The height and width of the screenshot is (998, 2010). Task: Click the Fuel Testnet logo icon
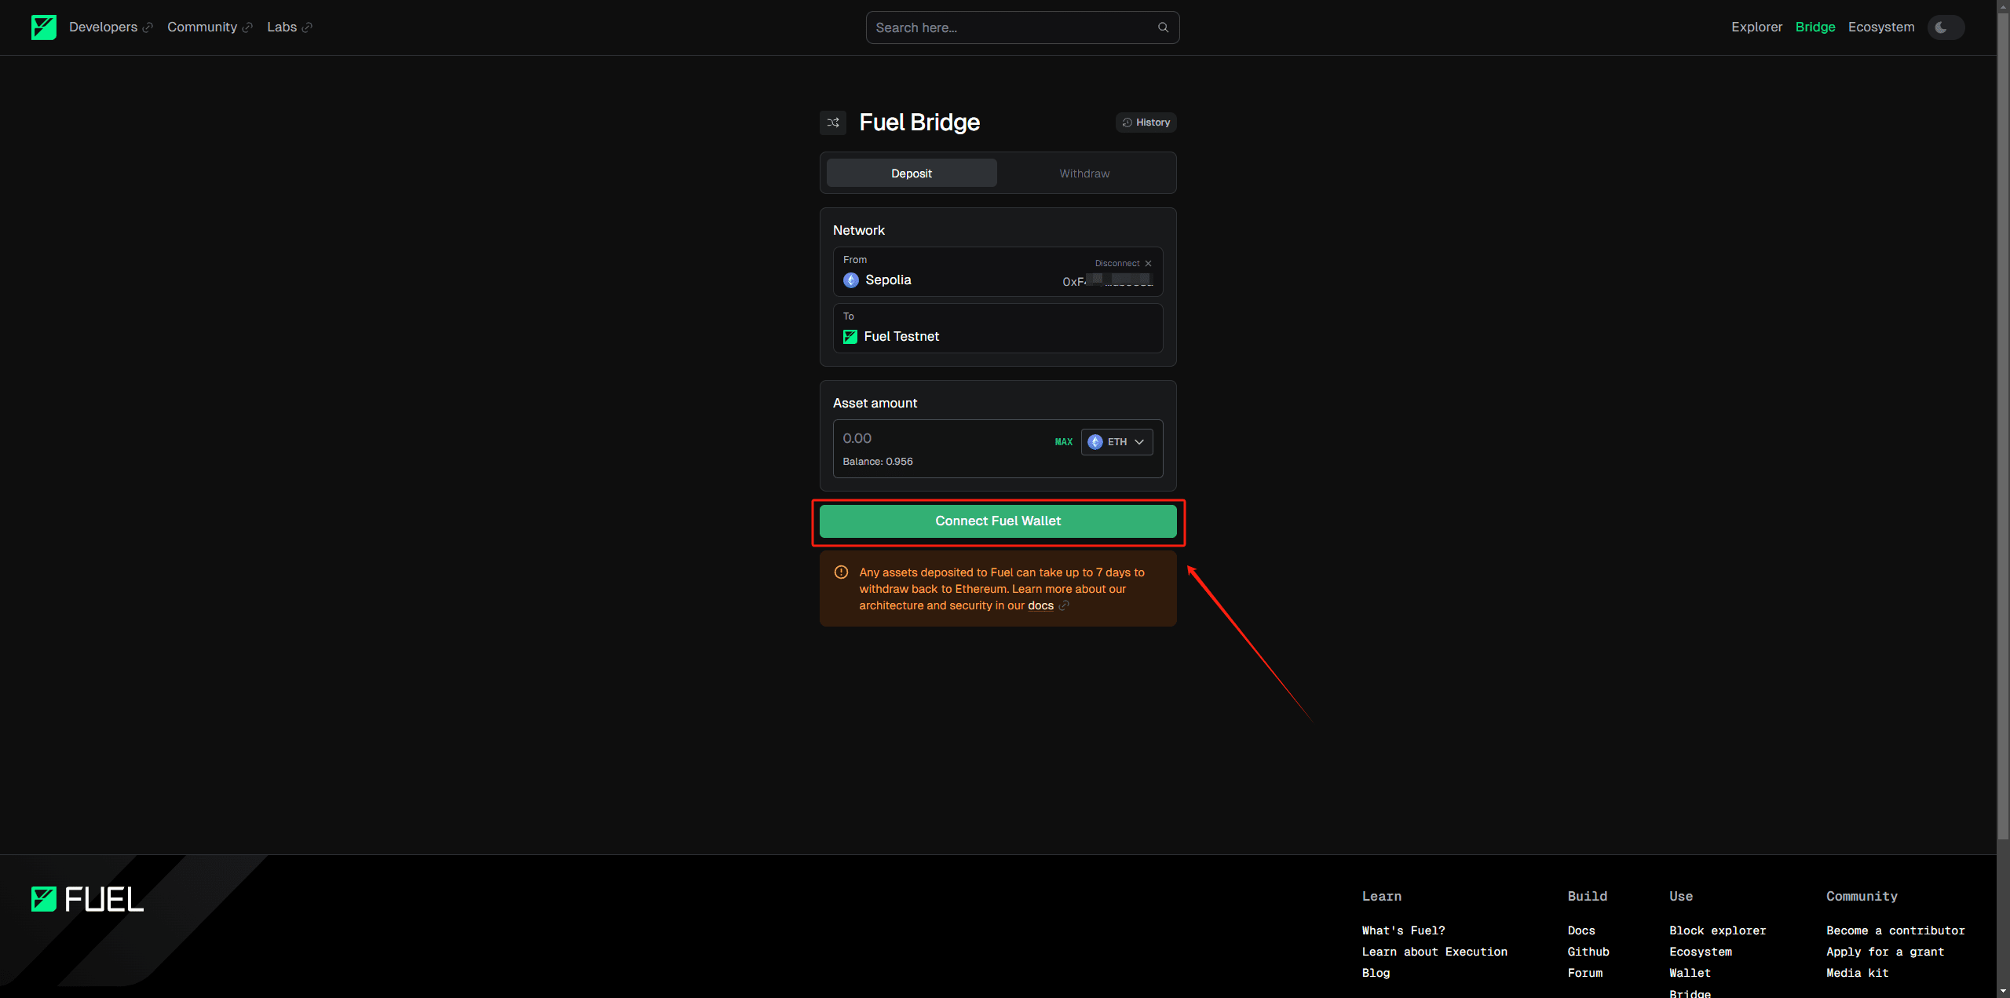(850, 337)
